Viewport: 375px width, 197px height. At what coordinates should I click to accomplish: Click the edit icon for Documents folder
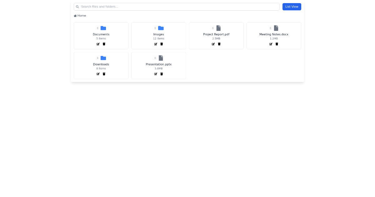[98, 44]
